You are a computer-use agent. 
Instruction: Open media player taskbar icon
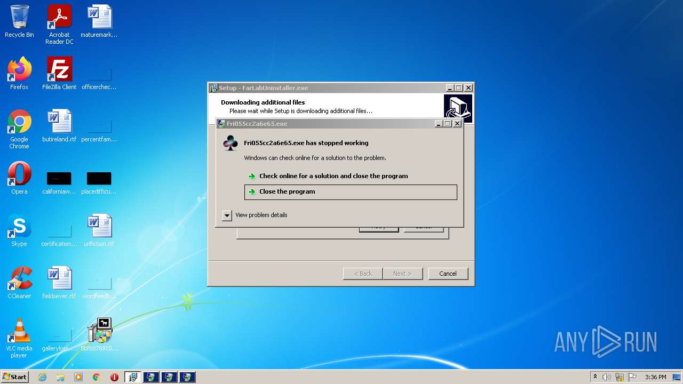coord(78,377)
